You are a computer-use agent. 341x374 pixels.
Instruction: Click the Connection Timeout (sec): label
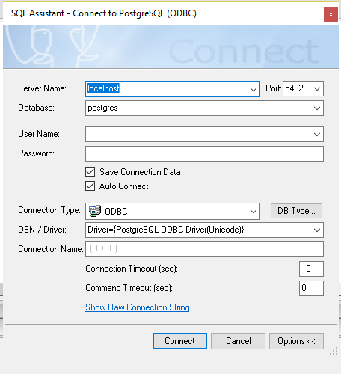(x=132, y=269)
